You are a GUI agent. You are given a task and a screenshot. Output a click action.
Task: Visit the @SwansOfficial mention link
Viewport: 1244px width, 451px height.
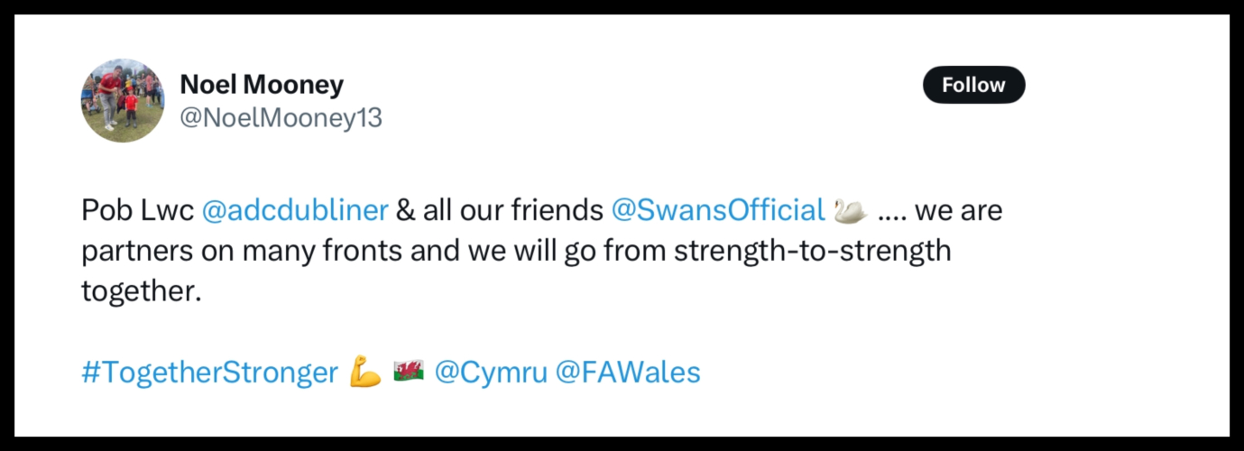[718, 210]
